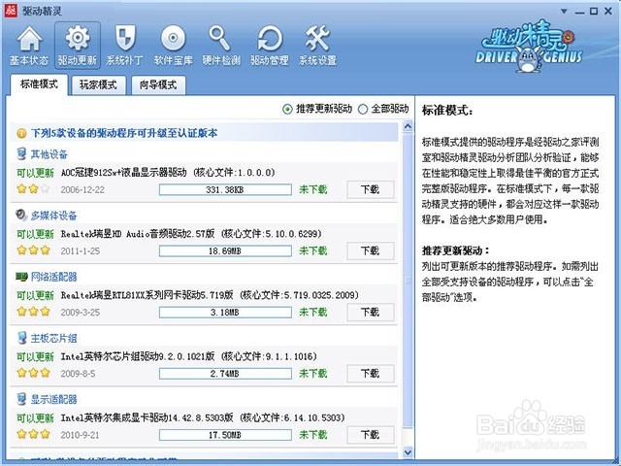Click the date 2009-8-5
621x466 pixels.
pyautogui.click(x=78, y=374)
